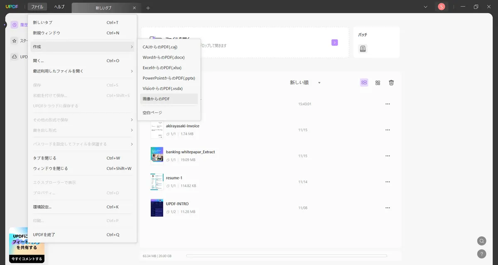498x265 pixels.
Task: Switch to list view layout
Action: 364,83
